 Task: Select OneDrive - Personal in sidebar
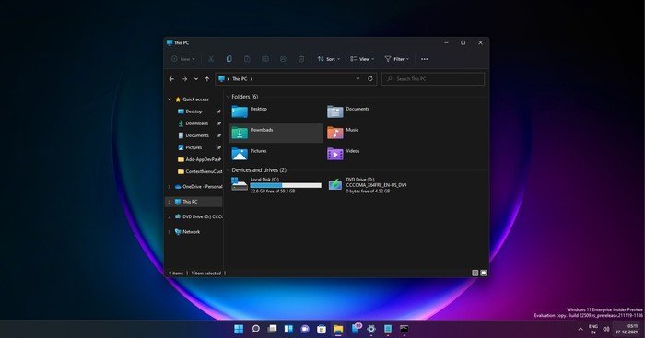click(198, 187)
